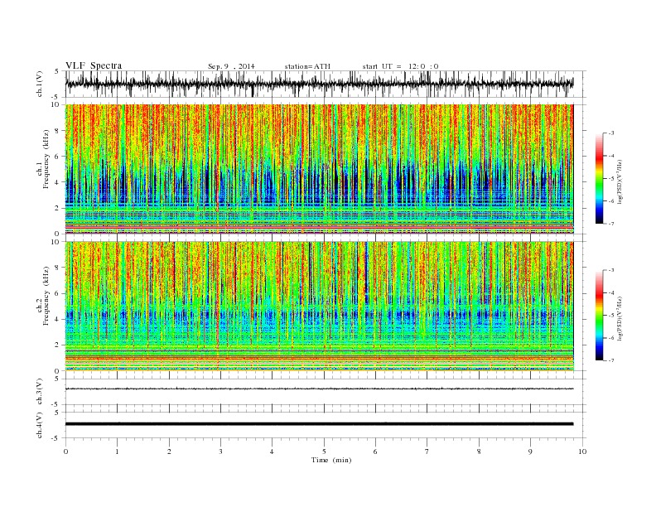Click the "ch.1(V)" axis label

point(40,84)
